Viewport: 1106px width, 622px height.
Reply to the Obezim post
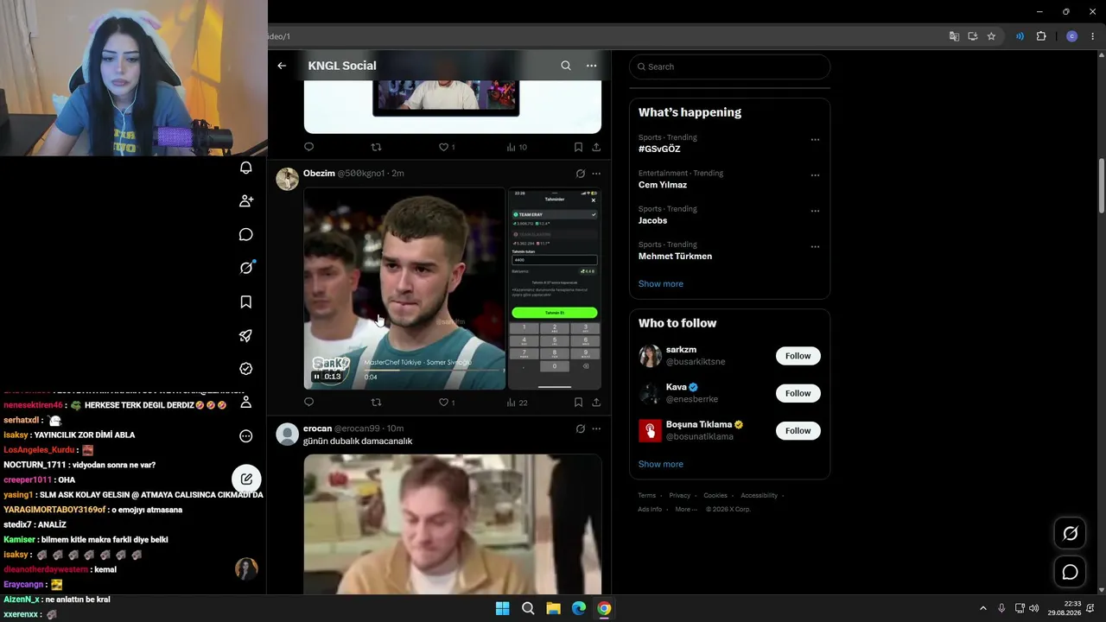pyautogui.click(x=309, y=402)
